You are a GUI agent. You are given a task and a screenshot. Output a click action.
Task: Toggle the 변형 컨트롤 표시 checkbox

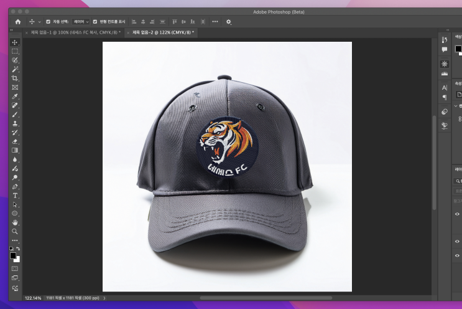tap(95, 21)
